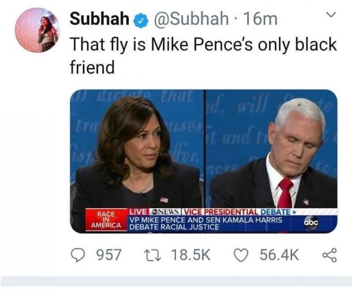Open the right half of the debate image
Image resolution: width=352 pixels, height=295 pixels.
272,148
